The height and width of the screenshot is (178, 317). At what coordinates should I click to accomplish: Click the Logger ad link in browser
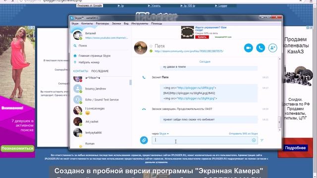tap(221, 5)
